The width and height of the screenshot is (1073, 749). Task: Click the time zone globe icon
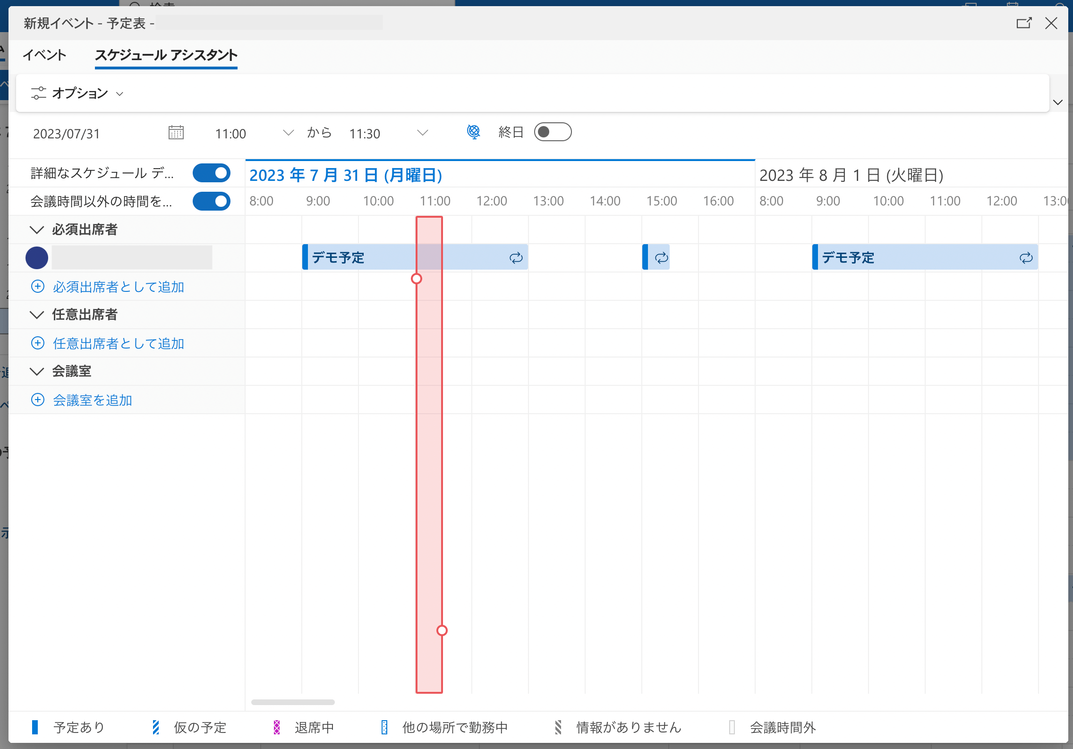[x=473, y=132]
